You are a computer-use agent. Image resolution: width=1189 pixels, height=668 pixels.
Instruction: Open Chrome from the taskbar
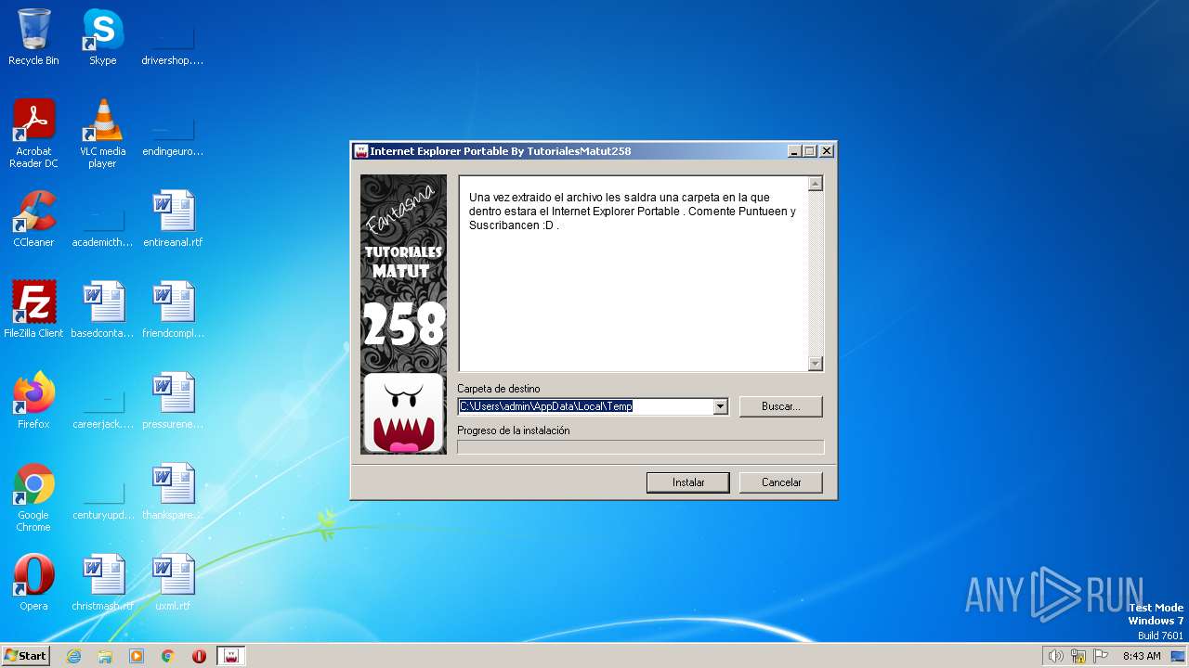point(168,656)
